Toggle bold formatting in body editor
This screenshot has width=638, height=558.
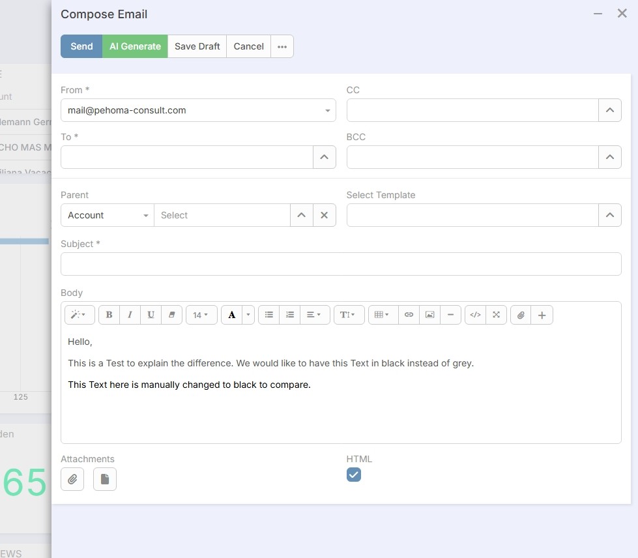tap(109, 315)
